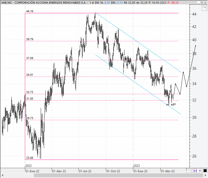
Task: Click the '01-Abr-22' date axis label
Action: (59, 171)
